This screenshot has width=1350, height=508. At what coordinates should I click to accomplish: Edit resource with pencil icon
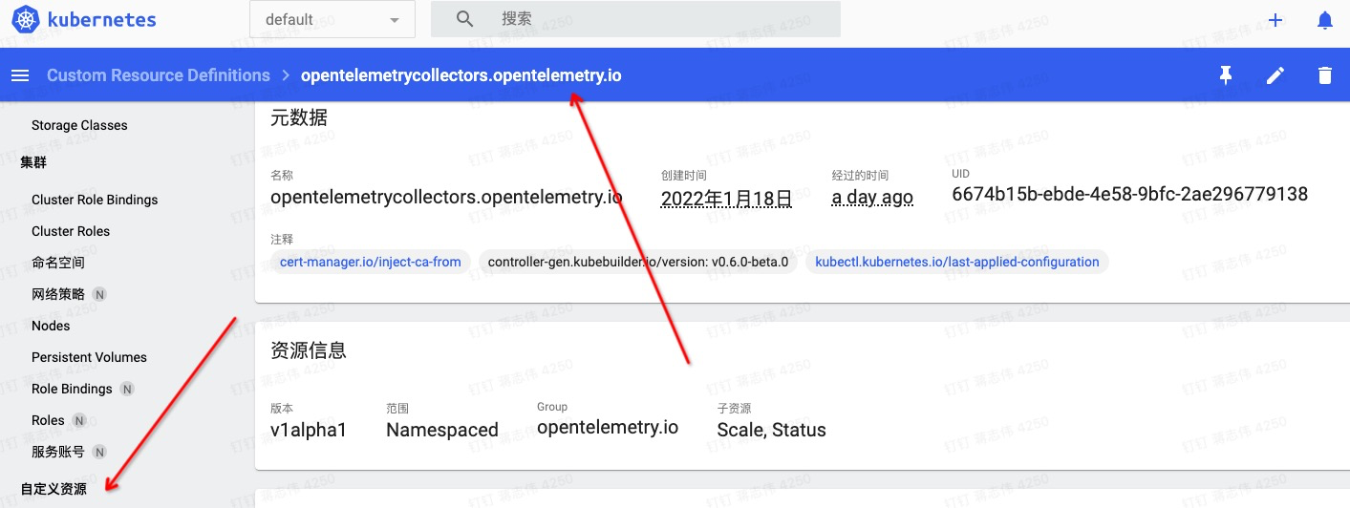coord(1275,75)
